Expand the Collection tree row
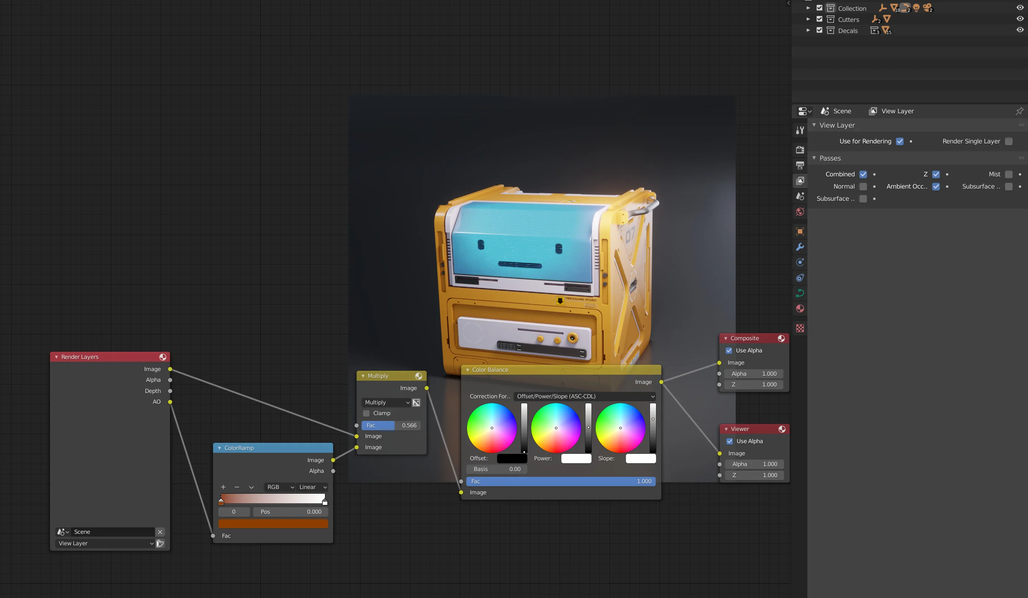The width and height of the screenshot is (1028, 598). [x=808, y=8]
